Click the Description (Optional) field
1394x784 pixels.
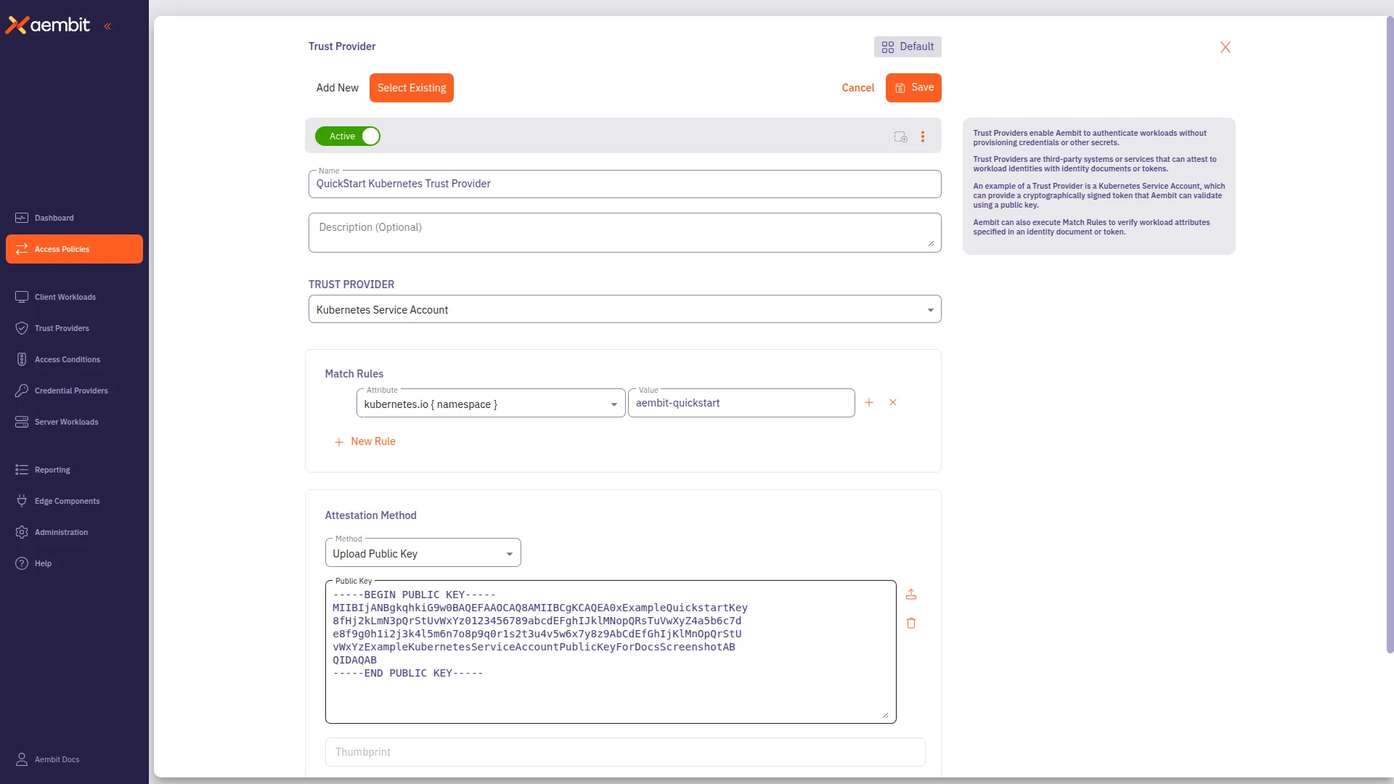click(x=624, y=232)
